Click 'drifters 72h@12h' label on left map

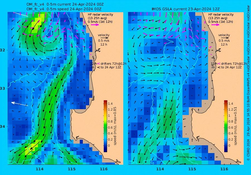coord(114,64)
